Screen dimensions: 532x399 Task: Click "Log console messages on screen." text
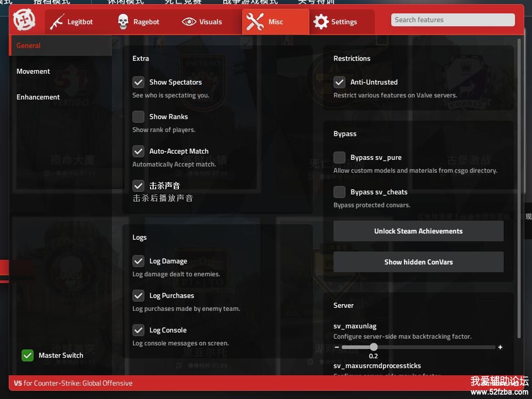click(x=180, y=343)
